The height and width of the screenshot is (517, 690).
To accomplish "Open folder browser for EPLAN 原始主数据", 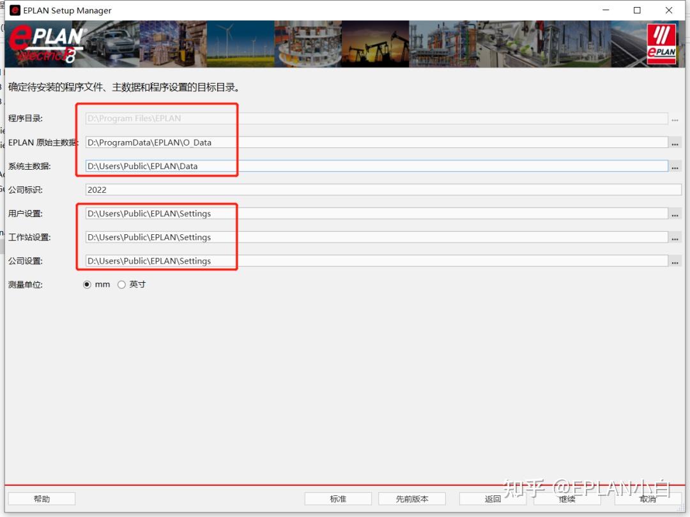I will click(x=675, y=142).
